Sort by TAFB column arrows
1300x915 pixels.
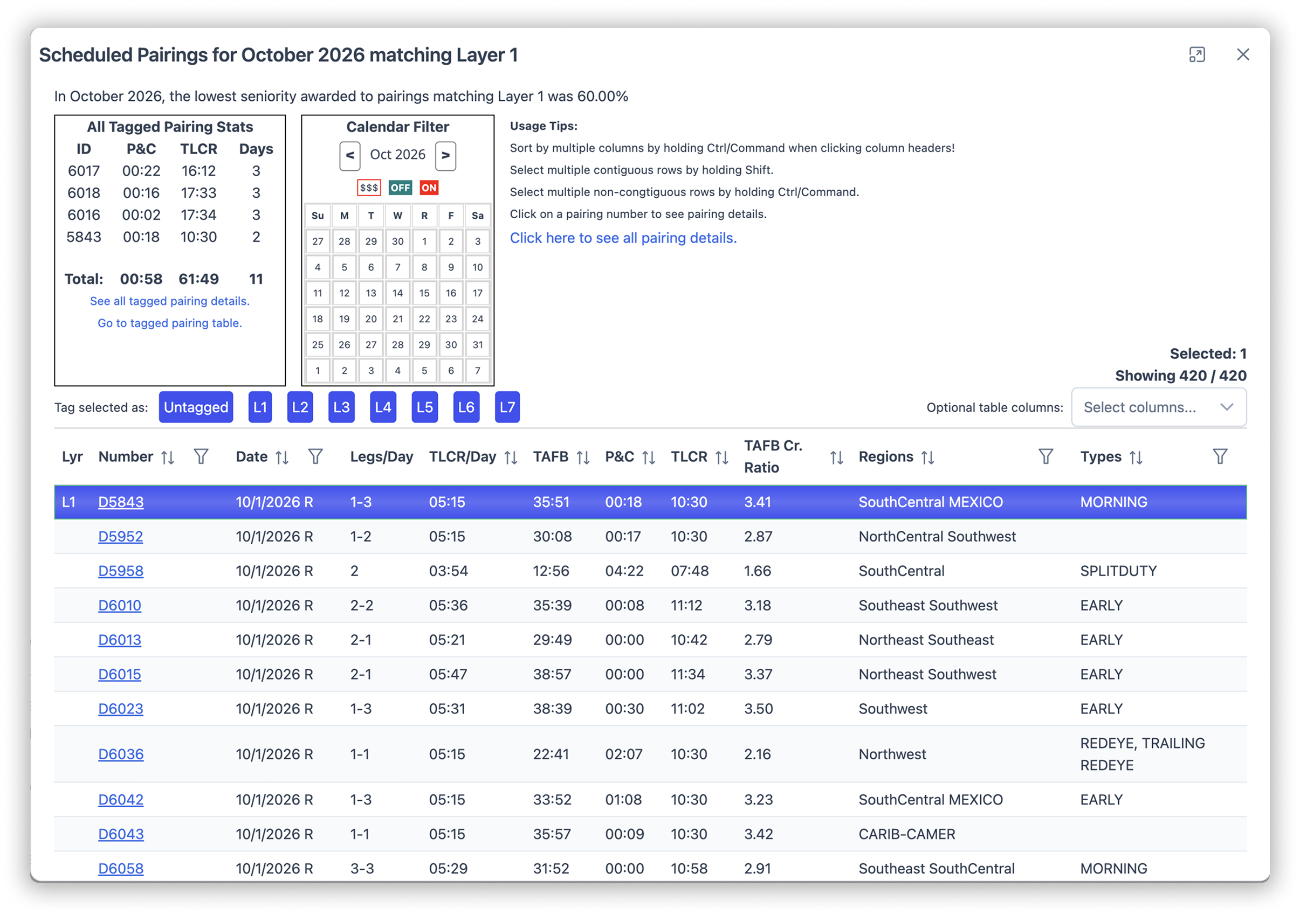pyautogui.click(x=583, y=457)
